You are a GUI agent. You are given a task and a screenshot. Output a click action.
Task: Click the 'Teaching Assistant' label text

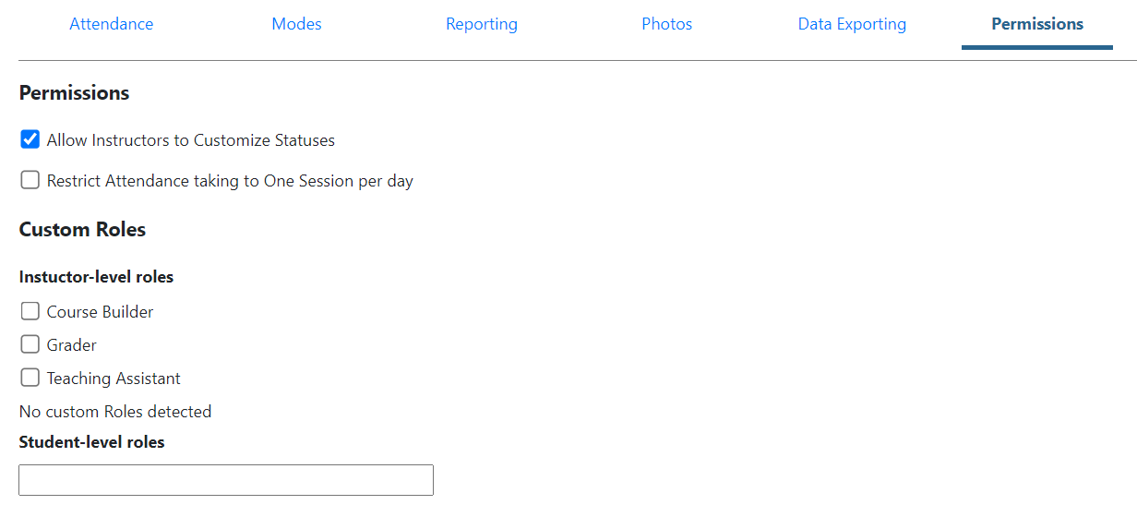pos(114,379)
